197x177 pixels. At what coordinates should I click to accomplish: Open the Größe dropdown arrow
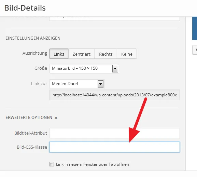coord(115,69)
